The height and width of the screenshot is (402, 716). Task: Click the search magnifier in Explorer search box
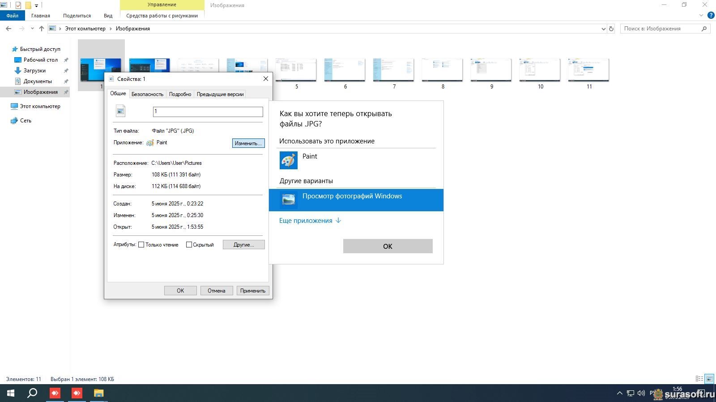pyautogui.click(x=704, y=29)
